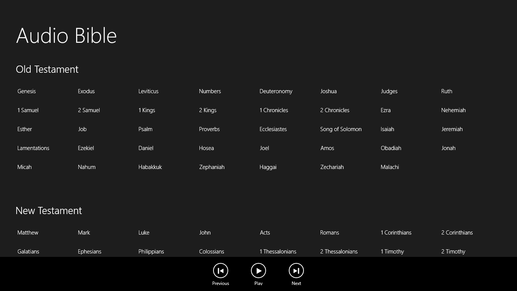
Task: Select Malachi at the end of Old Testament
Action: [x=389, y=167]
